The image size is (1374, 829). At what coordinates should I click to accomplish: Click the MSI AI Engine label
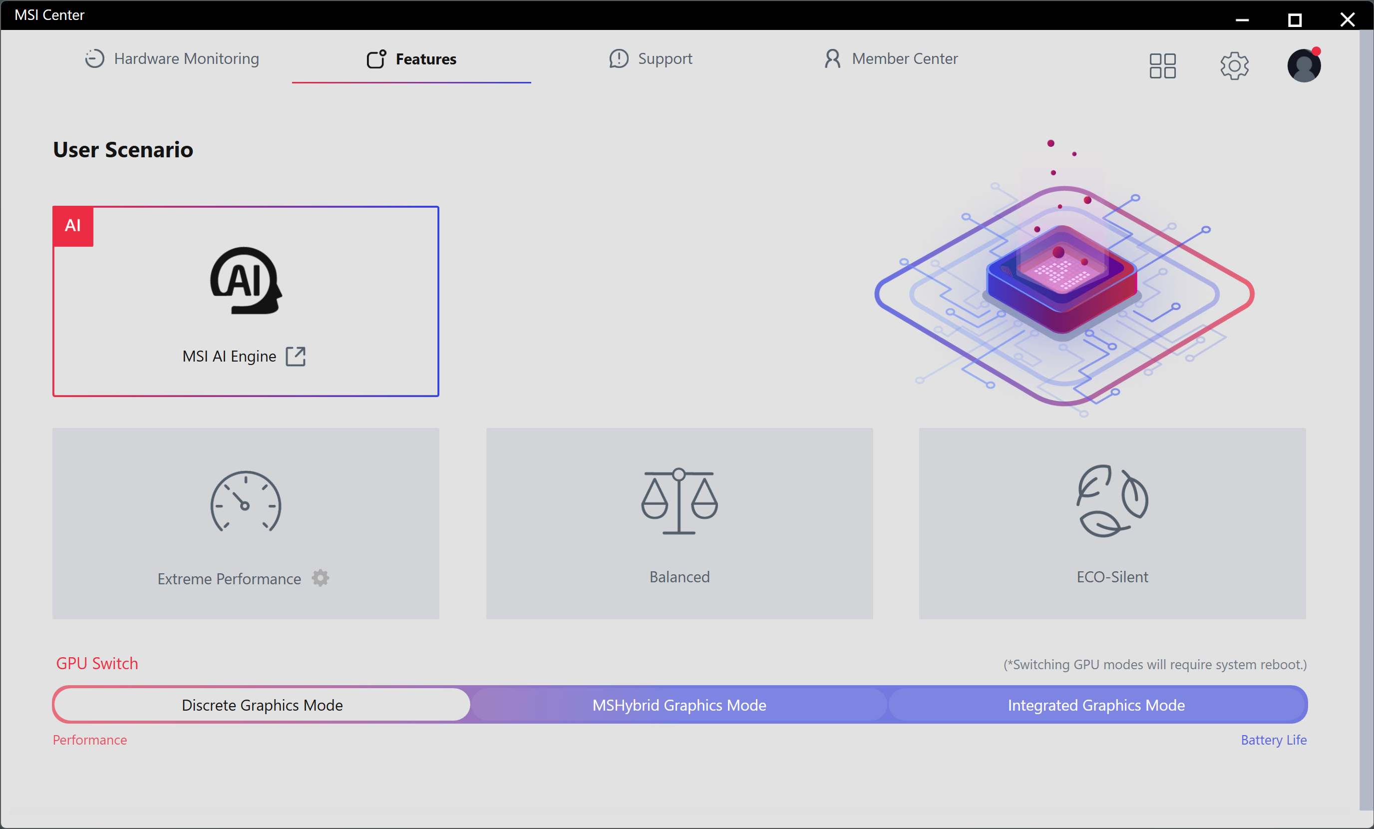tap(229, 356)
